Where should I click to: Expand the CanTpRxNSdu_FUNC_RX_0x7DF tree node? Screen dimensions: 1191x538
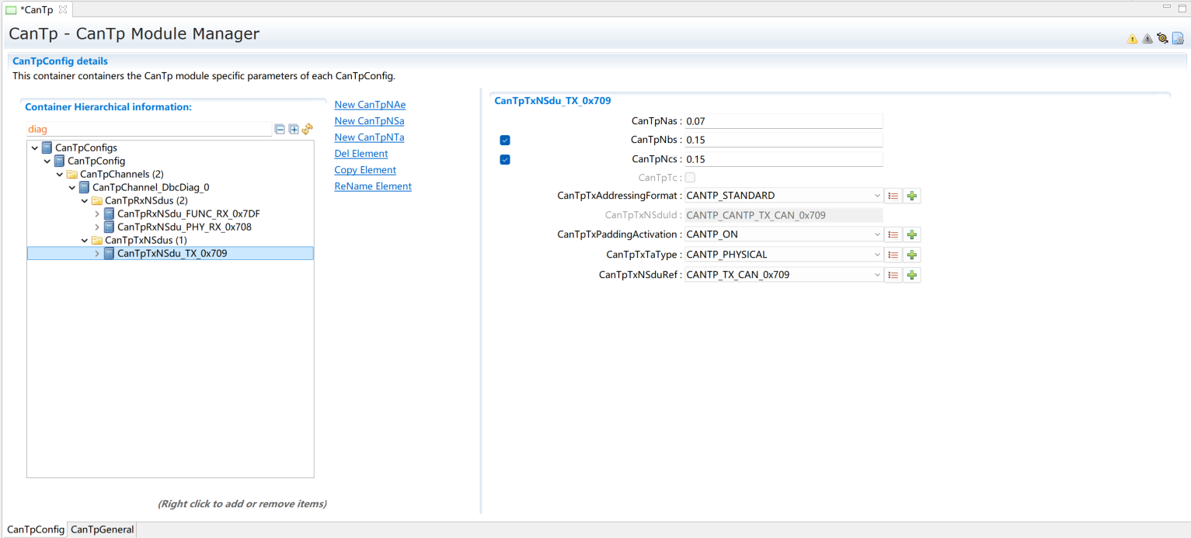tap(97, 213)
